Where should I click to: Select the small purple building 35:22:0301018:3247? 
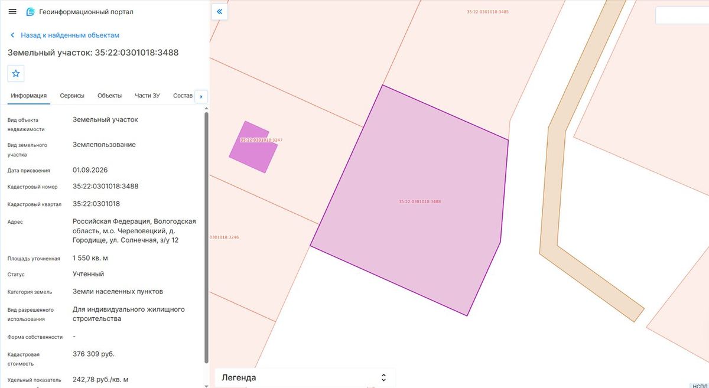click(x=253, y=148)
